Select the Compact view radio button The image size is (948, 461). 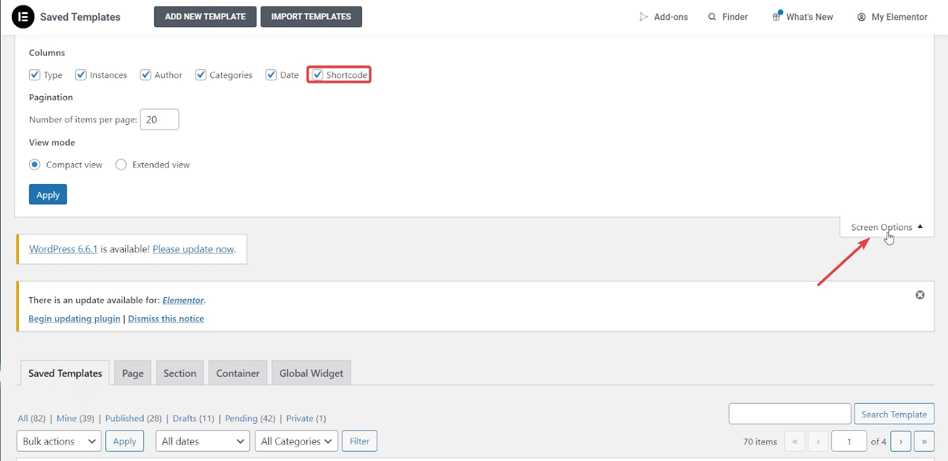34,165
